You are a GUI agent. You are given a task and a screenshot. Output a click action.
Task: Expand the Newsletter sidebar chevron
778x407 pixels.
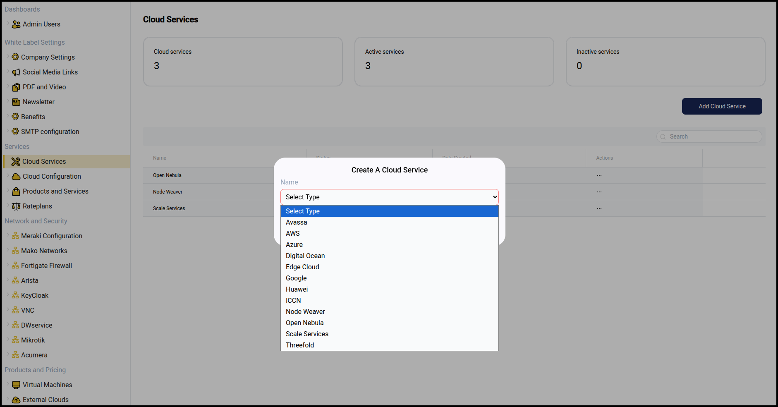click(8, 101)
